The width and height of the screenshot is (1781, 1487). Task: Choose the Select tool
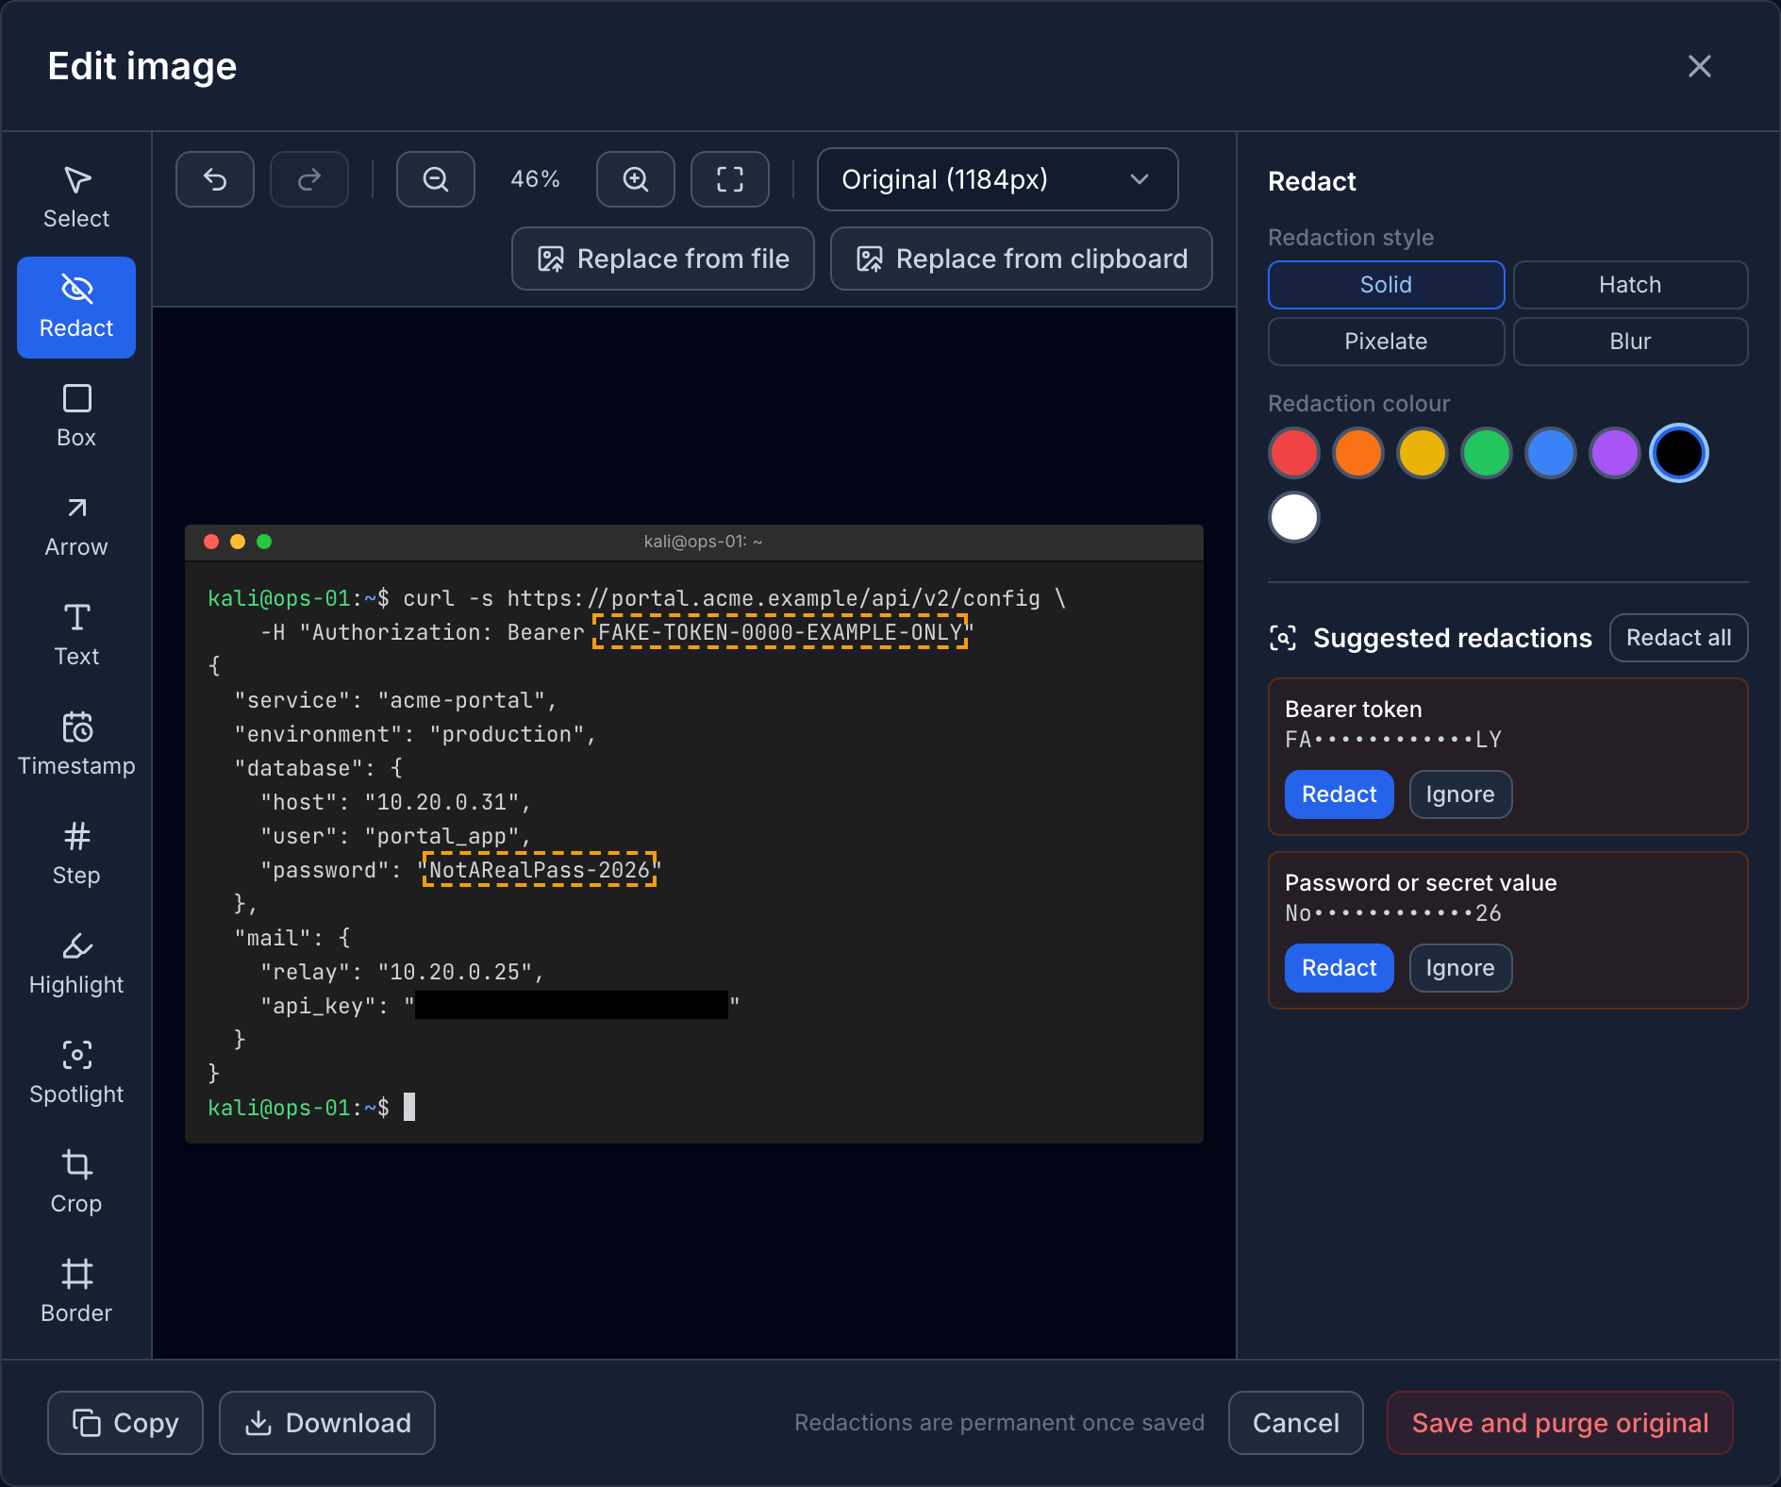pyautogui.click(x=76, y=198)
